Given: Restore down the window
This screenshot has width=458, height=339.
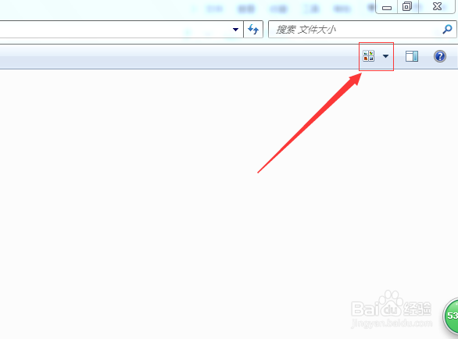Looking at the screenshot, I should click(407, 6).
